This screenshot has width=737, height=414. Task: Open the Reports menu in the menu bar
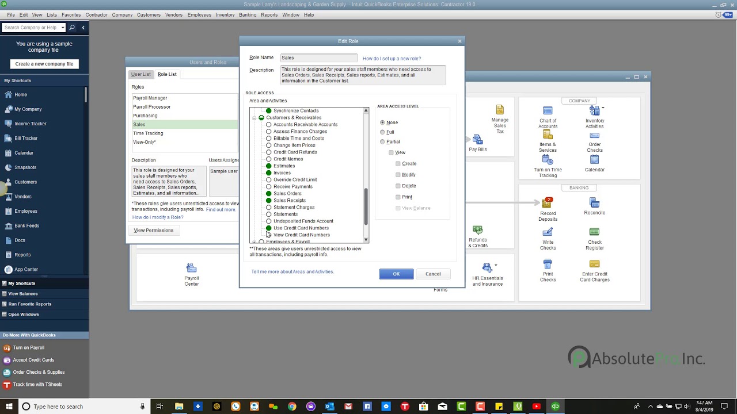[269, 15]
